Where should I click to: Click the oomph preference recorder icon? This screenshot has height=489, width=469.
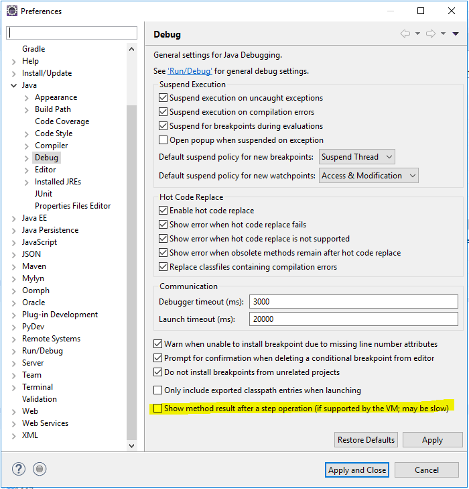(x=40, y=469)
